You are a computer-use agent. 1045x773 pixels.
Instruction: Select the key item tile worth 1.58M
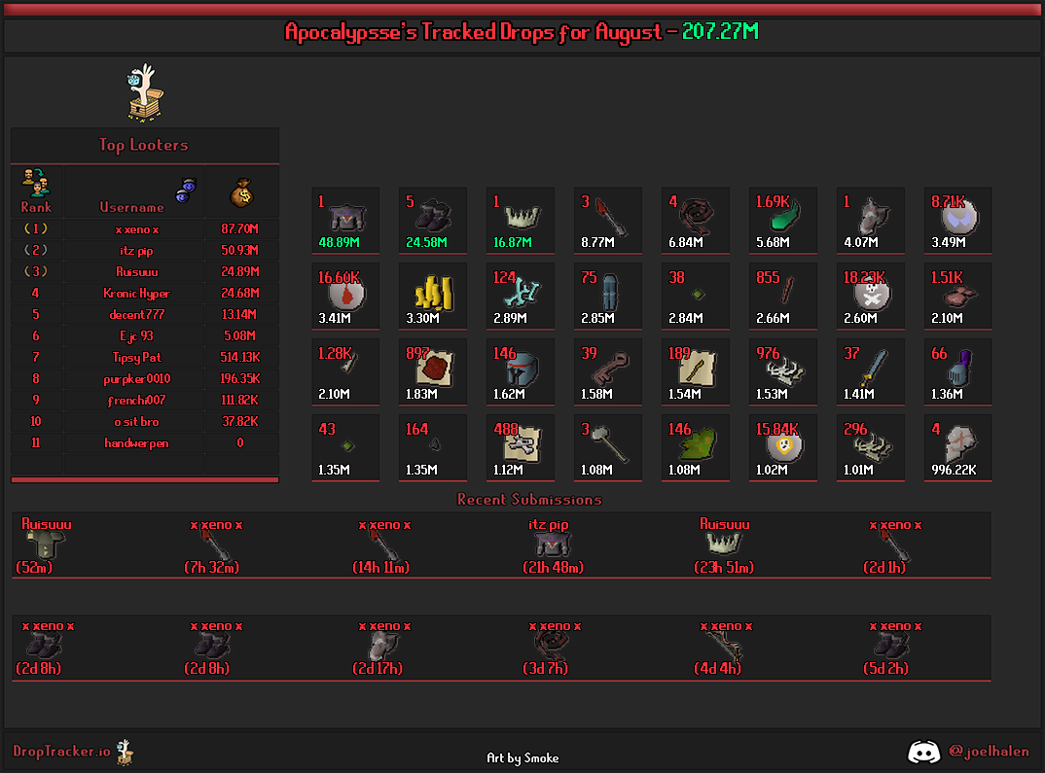pos(608,372)
